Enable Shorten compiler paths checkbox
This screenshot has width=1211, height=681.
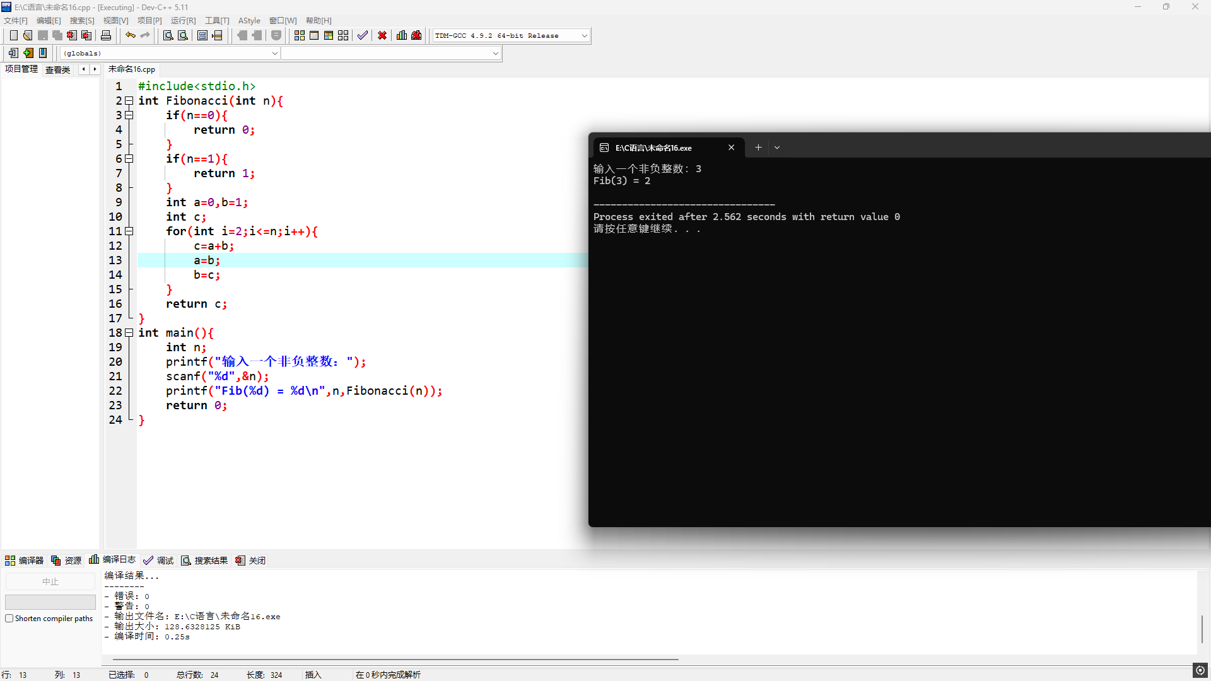pyautogui.click(x=9, y=619)
